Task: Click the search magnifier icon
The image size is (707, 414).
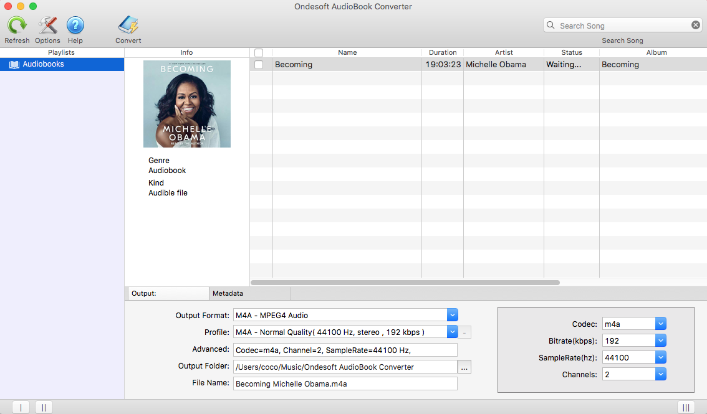Action: point(551,25)
